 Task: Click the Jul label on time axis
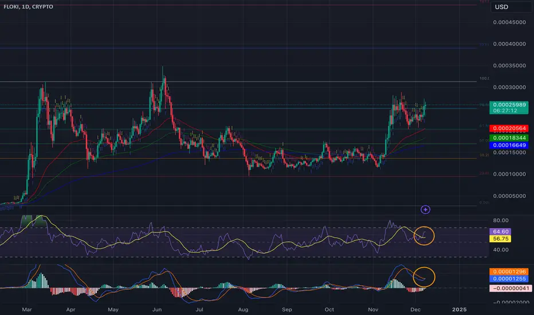[x=199, y=309]
